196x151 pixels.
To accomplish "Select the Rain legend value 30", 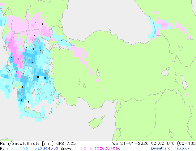I will pos(45,149).
